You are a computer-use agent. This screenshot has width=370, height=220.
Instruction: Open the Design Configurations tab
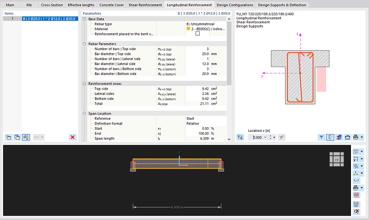pos(235,5)
